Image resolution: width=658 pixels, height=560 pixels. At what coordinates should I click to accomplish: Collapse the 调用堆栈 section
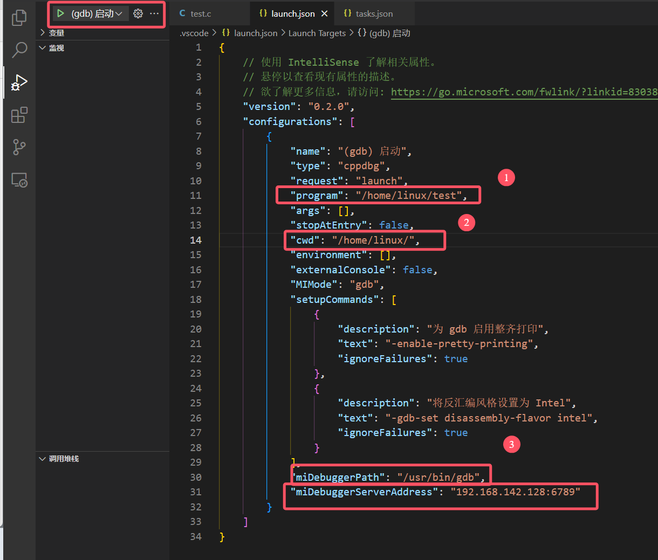63,459
